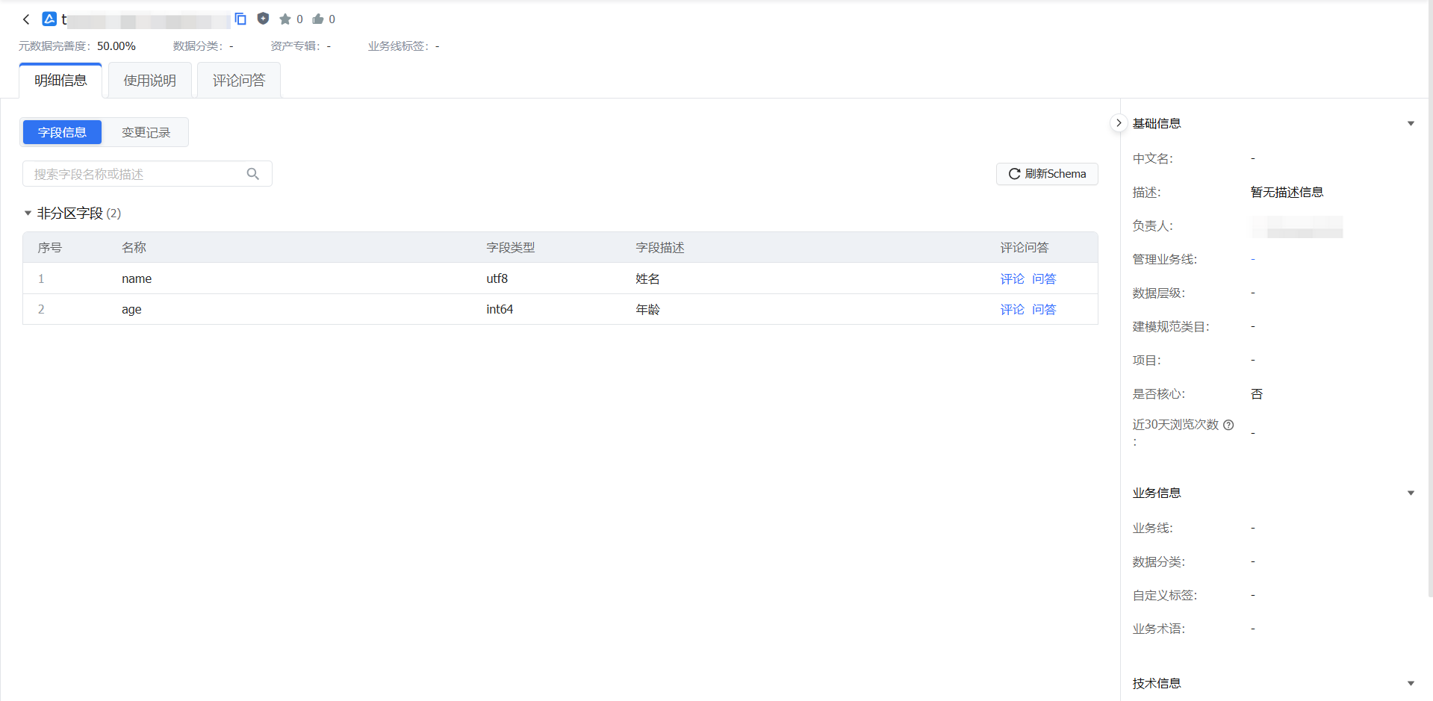Open the 评论问答 tab
This screenshot has width=1433, height=701.
pos(239,81)
